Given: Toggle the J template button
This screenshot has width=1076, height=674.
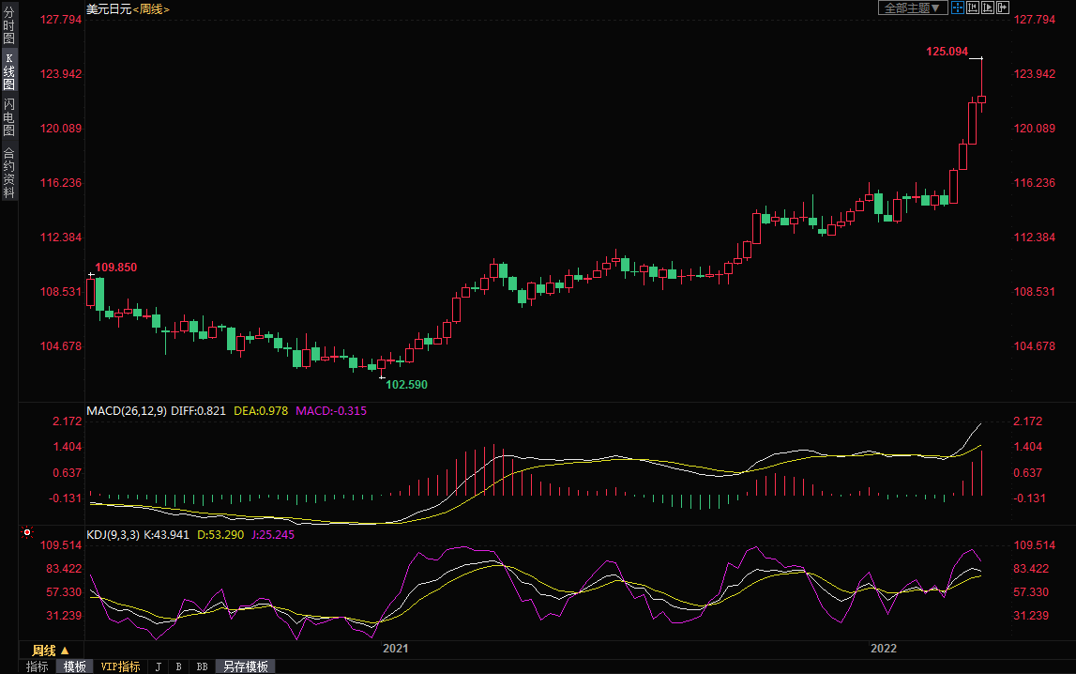Looking at the screenshot, I should [x=158, y=666].
